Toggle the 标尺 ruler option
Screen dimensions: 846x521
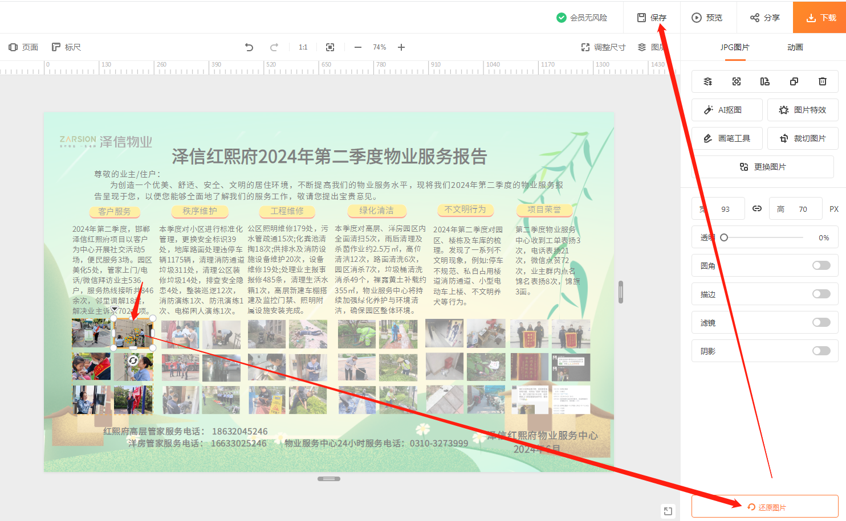click(x=66, y=47)
